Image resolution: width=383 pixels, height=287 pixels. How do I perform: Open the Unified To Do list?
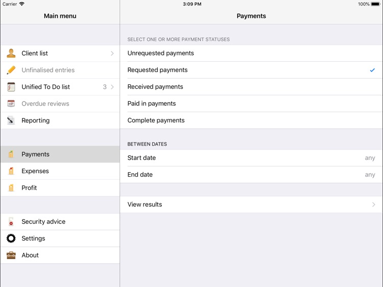(x=60, y=87)
